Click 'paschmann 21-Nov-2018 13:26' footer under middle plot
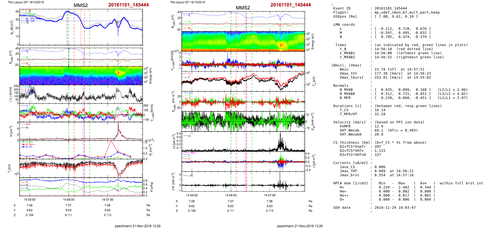Viewport: 490px width, 228px height. tap(300, 226)
